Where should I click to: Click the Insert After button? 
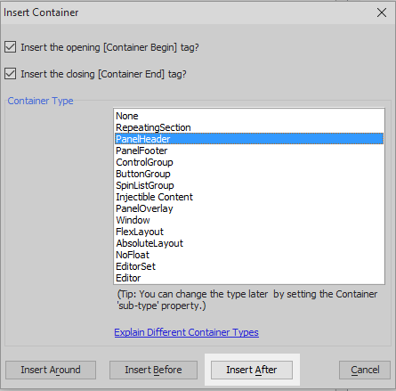tap(252, 370)
